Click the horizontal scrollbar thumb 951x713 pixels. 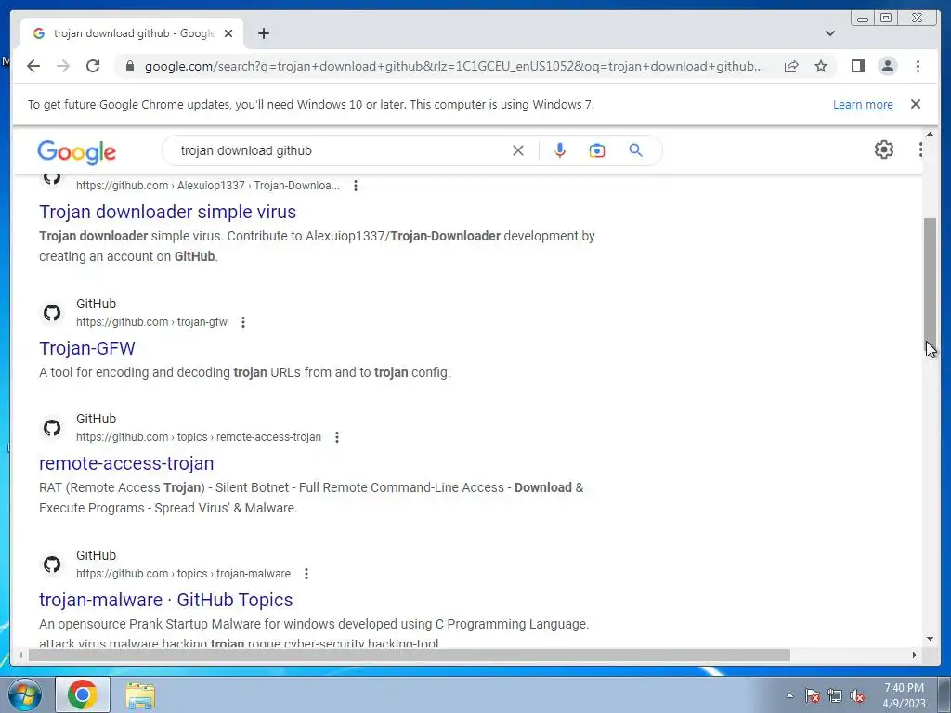(x=410, y=655)
